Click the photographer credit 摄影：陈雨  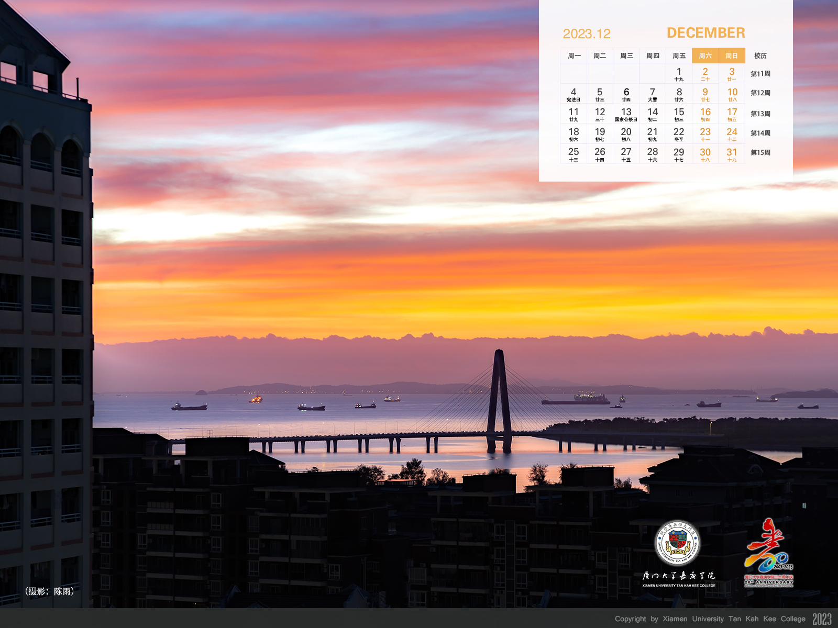[49, 591]
